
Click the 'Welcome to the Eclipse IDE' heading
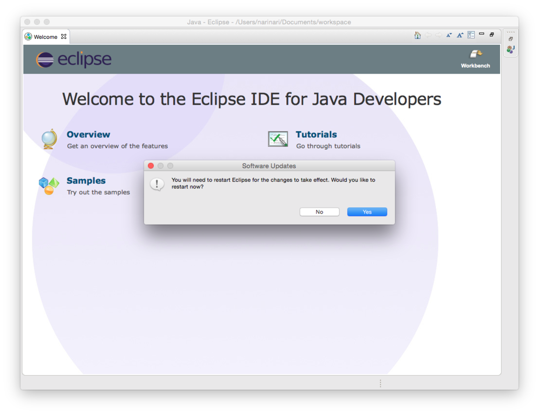point(252,99)
